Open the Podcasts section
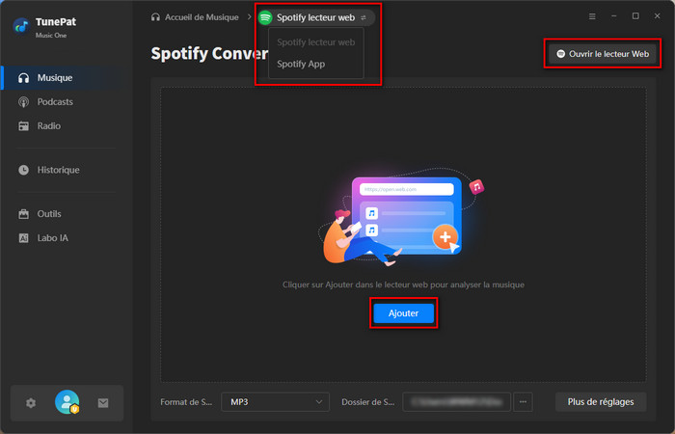Screen dimensions: 675x434 point(67,102)
